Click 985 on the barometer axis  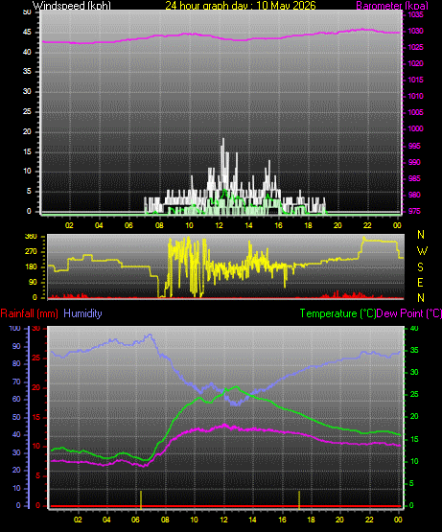[414, 178]
